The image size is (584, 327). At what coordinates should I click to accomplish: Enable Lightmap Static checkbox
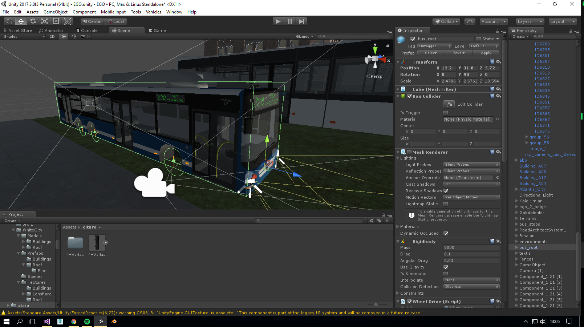pos(446,204)
